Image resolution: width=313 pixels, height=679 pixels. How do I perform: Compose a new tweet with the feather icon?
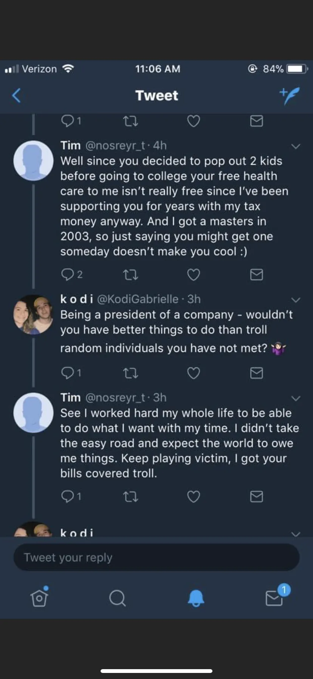290,95
